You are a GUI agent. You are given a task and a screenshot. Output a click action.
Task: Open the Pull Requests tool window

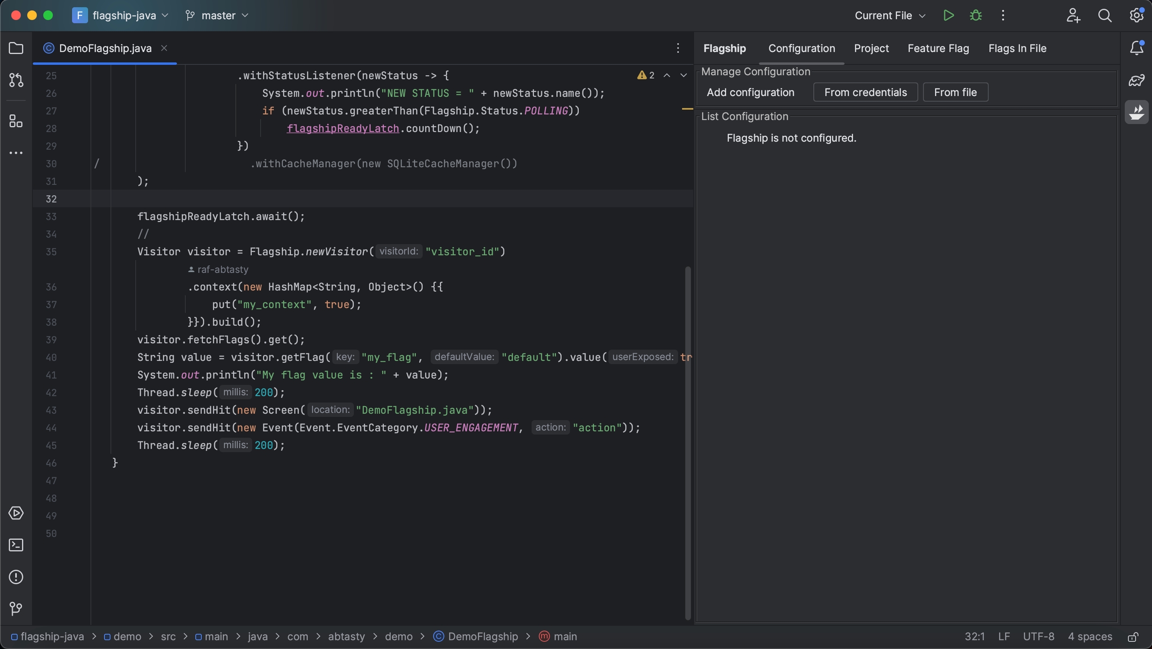point(16,80)
